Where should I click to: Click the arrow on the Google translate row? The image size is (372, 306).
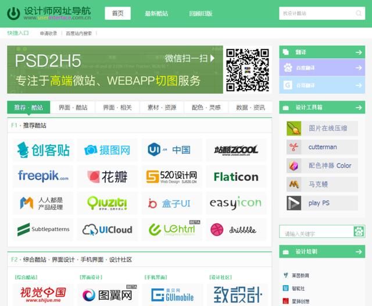(x=359, y=85)
